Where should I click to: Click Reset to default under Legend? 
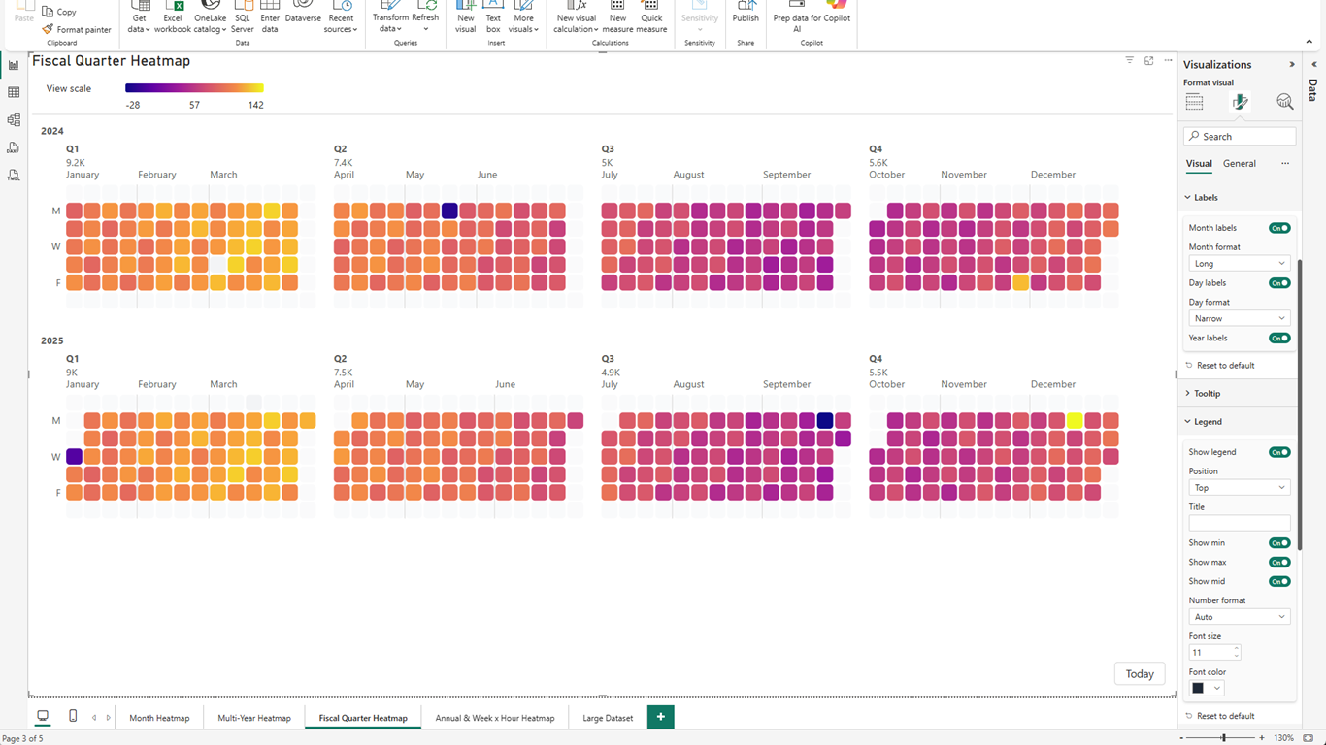coord(1220,716)
